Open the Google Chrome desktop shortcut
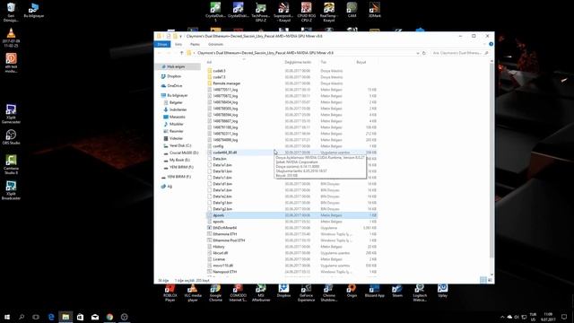The image size is (574, 323). pos(215,292)
